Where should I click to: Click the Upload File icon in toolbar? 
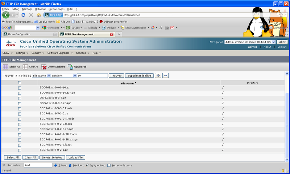point(70,67)
